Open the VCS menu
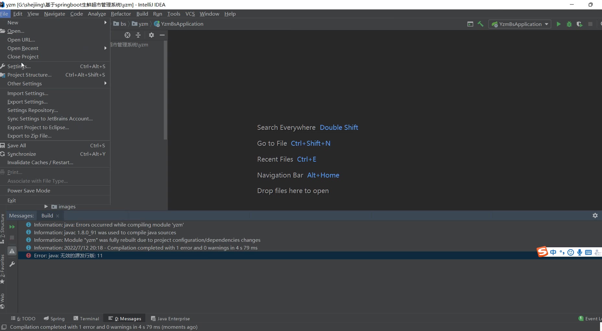 click(x=190, y=14)
